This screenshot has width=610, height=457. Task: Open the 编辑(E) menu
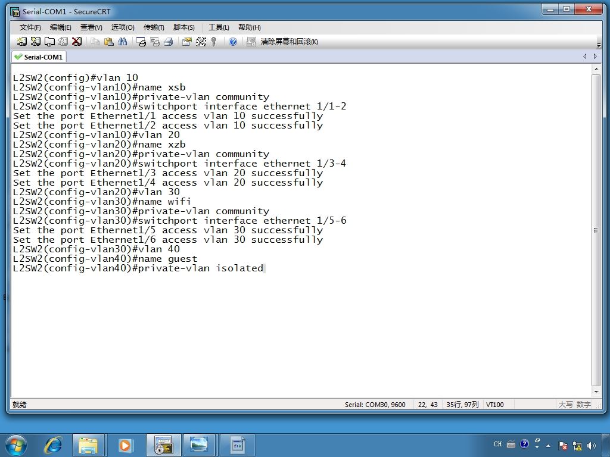60,27
